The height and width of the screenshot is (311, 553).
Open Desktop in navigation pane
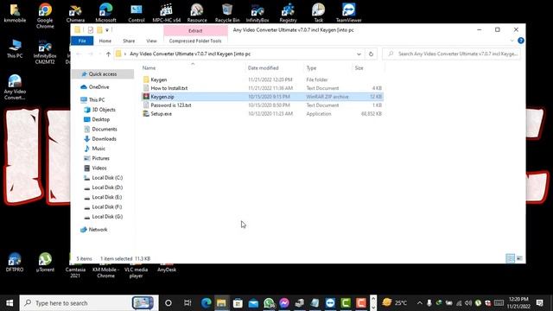[x=100, y=119]
